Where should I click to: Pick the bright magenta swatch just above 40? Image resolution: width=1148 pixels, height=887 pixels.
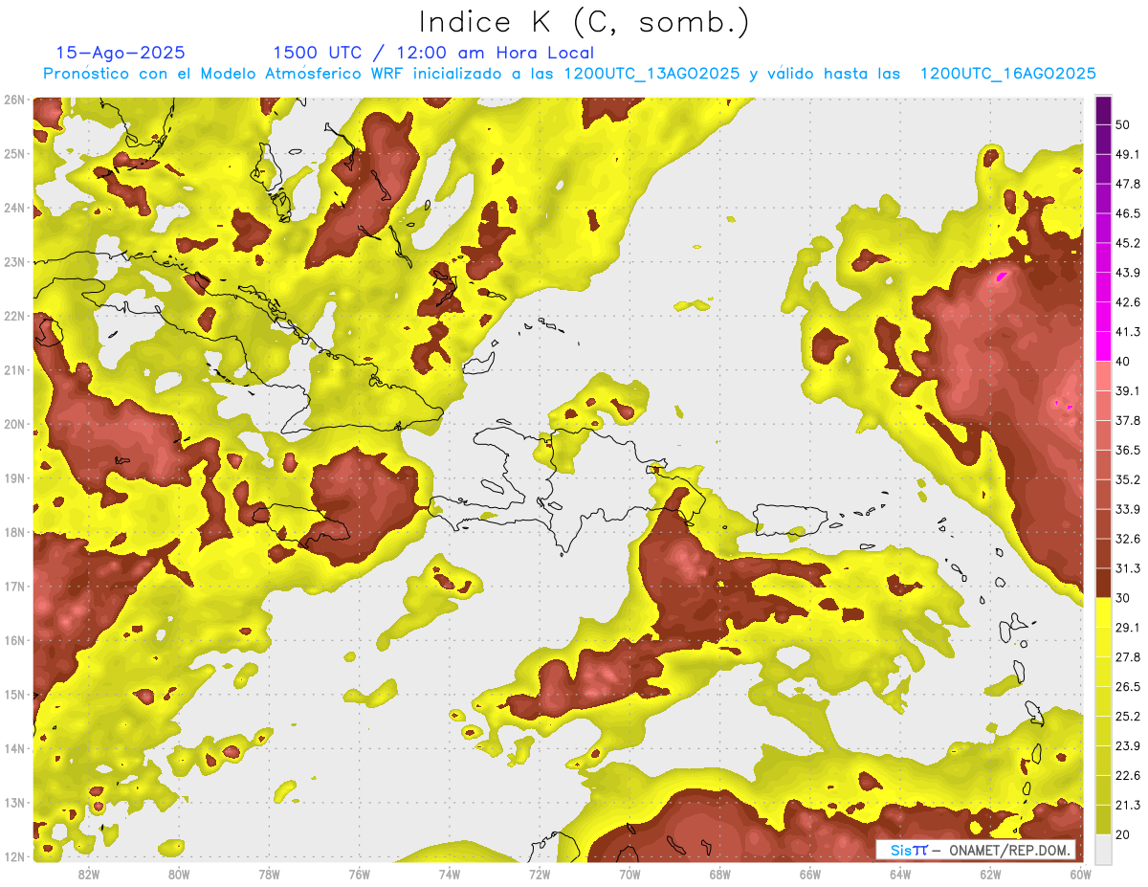1103,346
